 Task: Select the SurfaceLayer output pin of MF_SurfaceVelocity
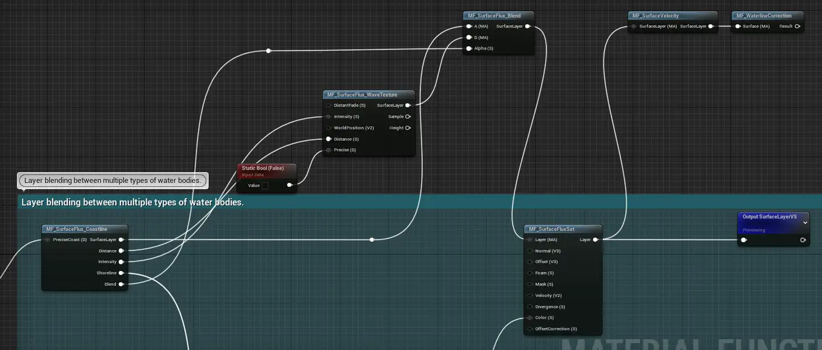(711, 26)
